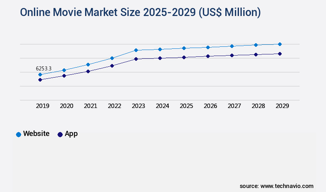
Task: Select the 2024 x-axis year label
Action: tap(162, 106)
